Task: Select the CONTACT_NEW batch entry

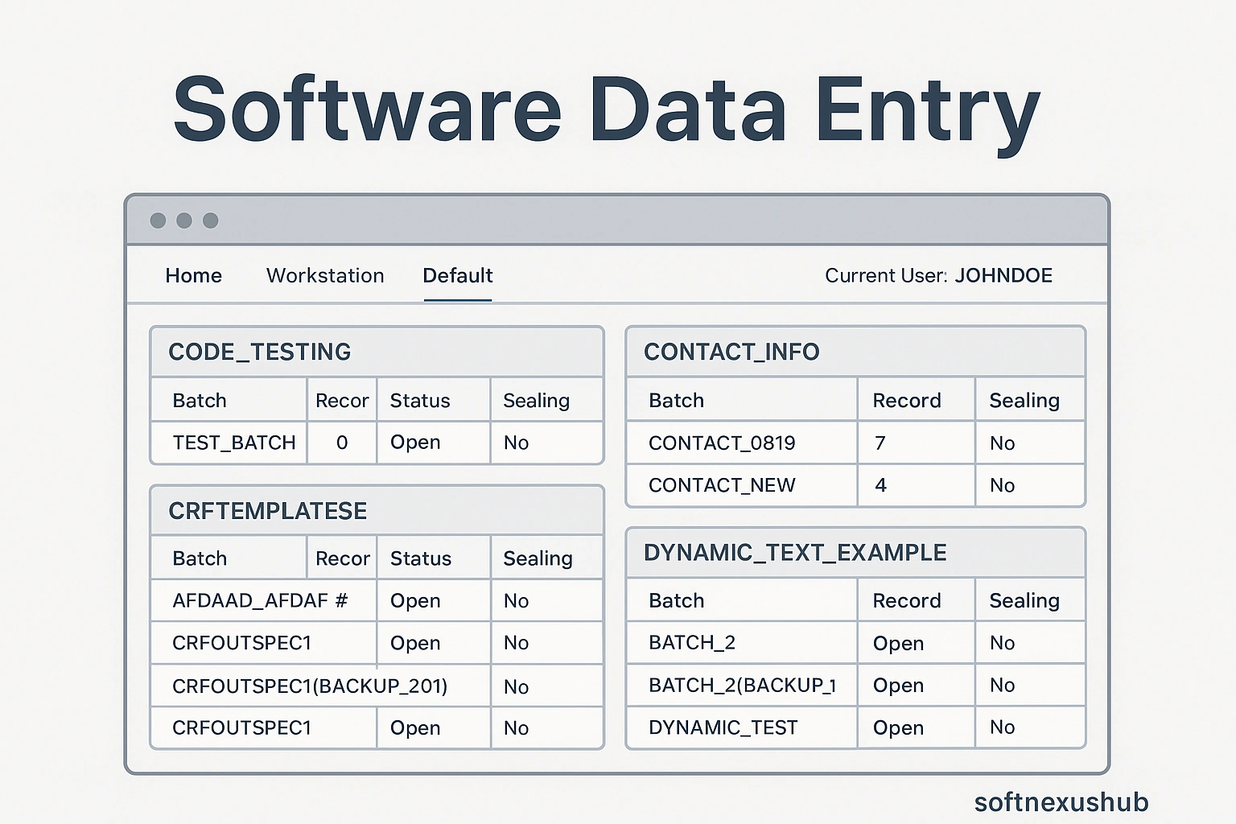Action: click(721, 485)
